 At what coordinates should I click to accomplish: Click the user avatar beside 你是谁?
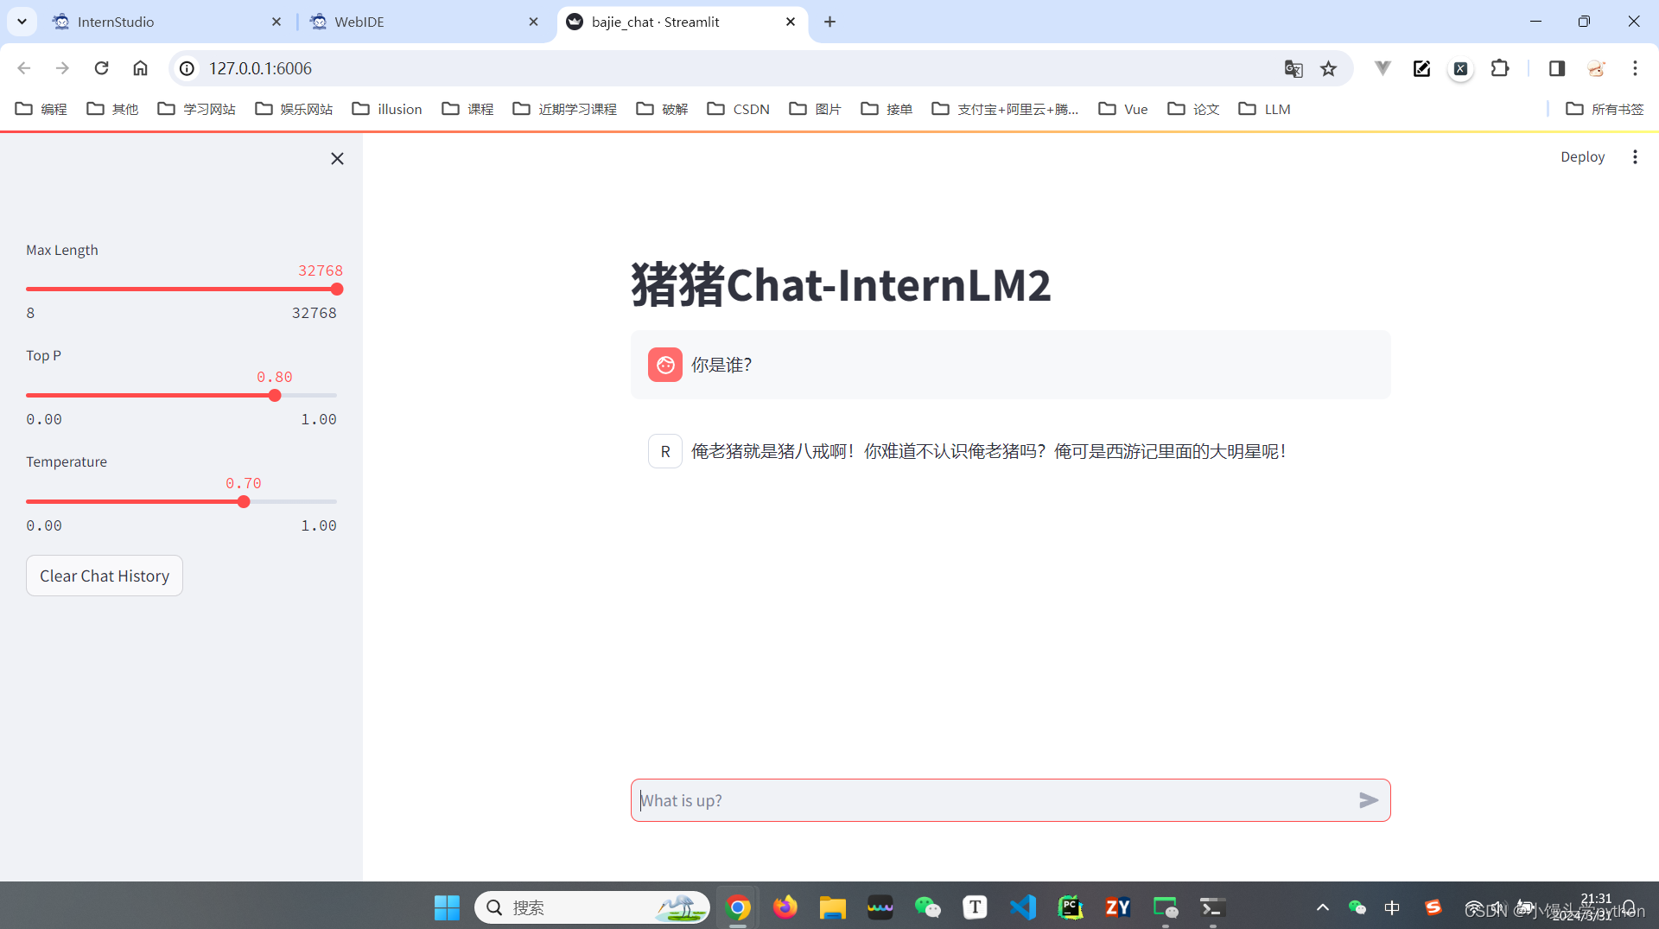click(665, 365)
